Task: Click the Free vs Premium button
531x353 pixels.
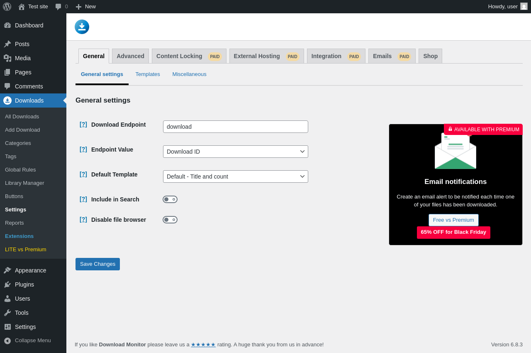Action: tap(453, 220)
